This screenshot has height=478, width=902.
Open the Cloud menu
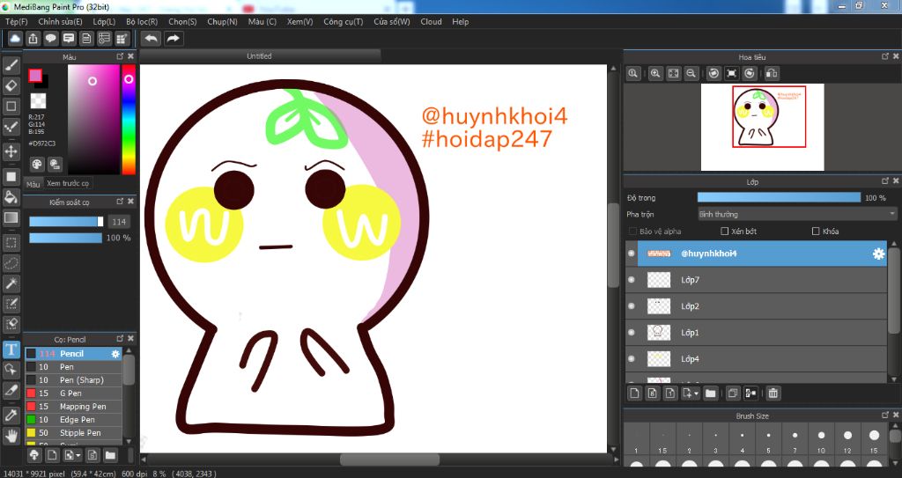point(431,22)
